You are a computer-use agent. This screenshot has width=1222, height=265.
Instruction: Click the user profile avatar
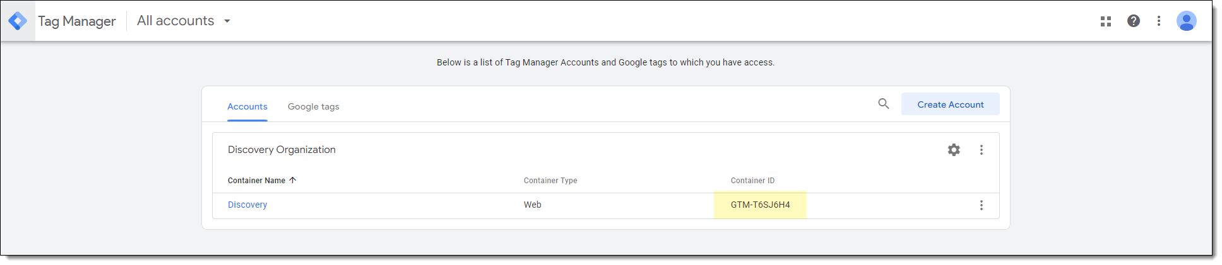pyautogui.click(x=1187, y=21)
